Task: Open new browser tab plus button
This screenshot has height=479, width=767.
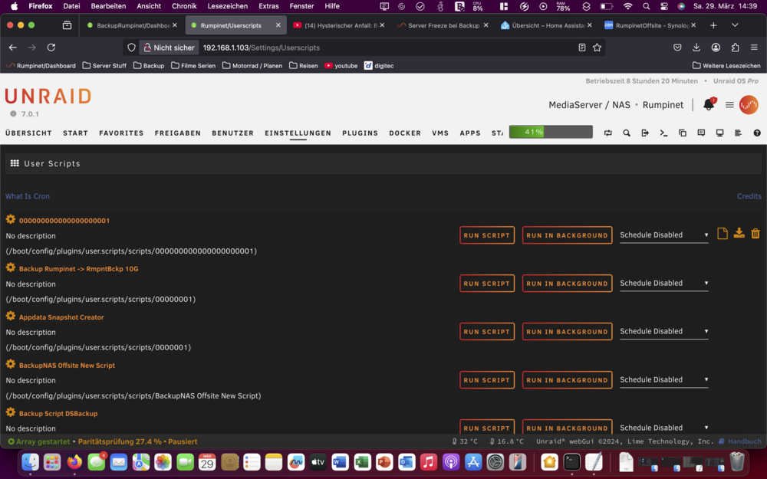Action: coord(713,25)
